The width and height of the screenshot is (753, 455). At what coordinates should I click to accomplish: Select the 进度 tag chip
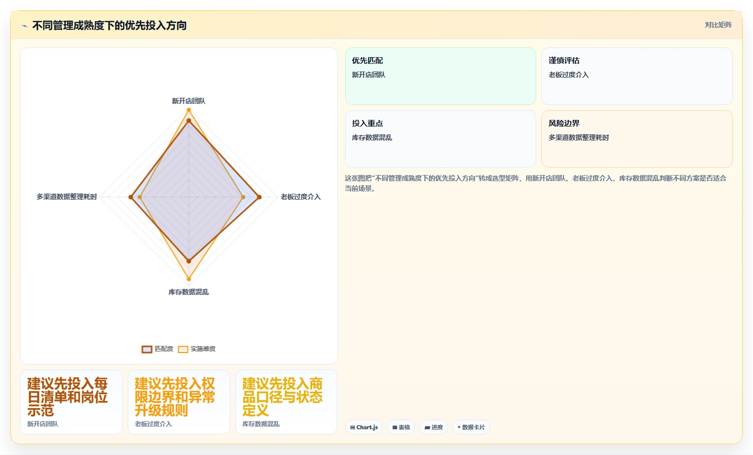[x=434, y=427]
